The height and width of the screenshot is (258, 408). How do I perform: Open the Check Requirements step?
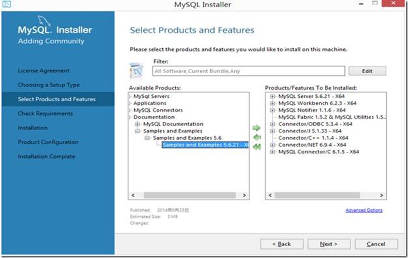click(45, 113)
